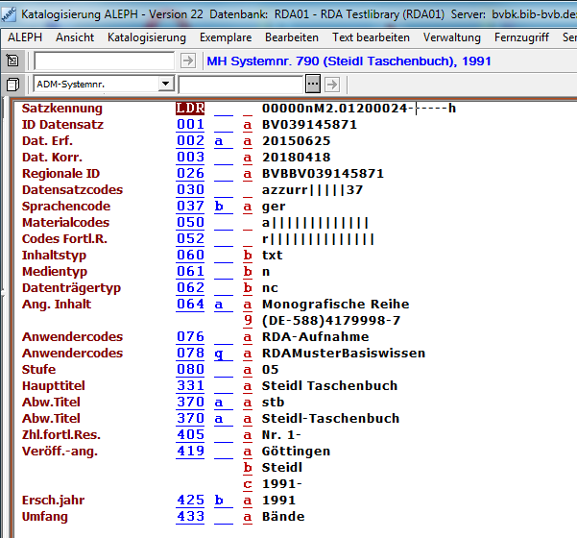577x538 pixels.
Task: Open the Verwaltung menu
Action: 451,37
